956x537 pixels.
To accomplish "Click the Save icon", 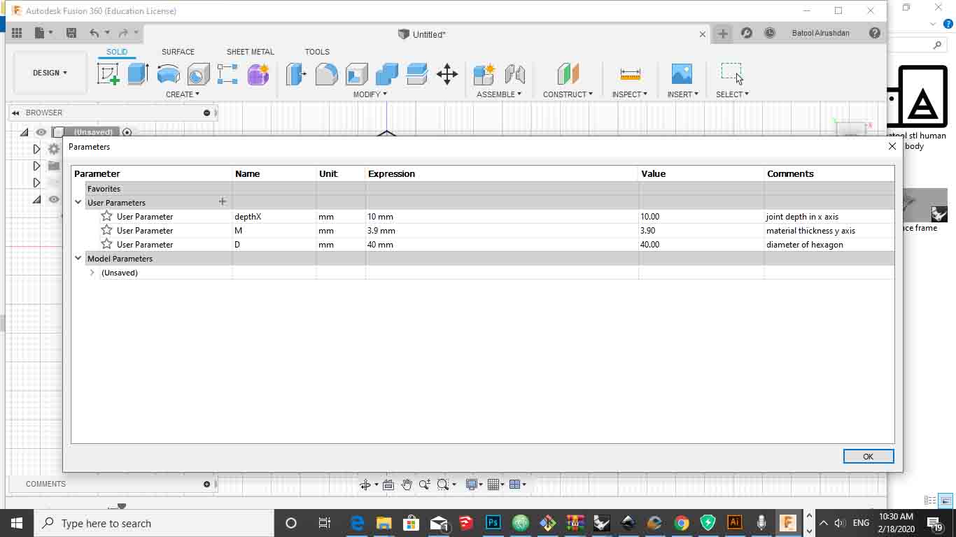I will (71, 33).
